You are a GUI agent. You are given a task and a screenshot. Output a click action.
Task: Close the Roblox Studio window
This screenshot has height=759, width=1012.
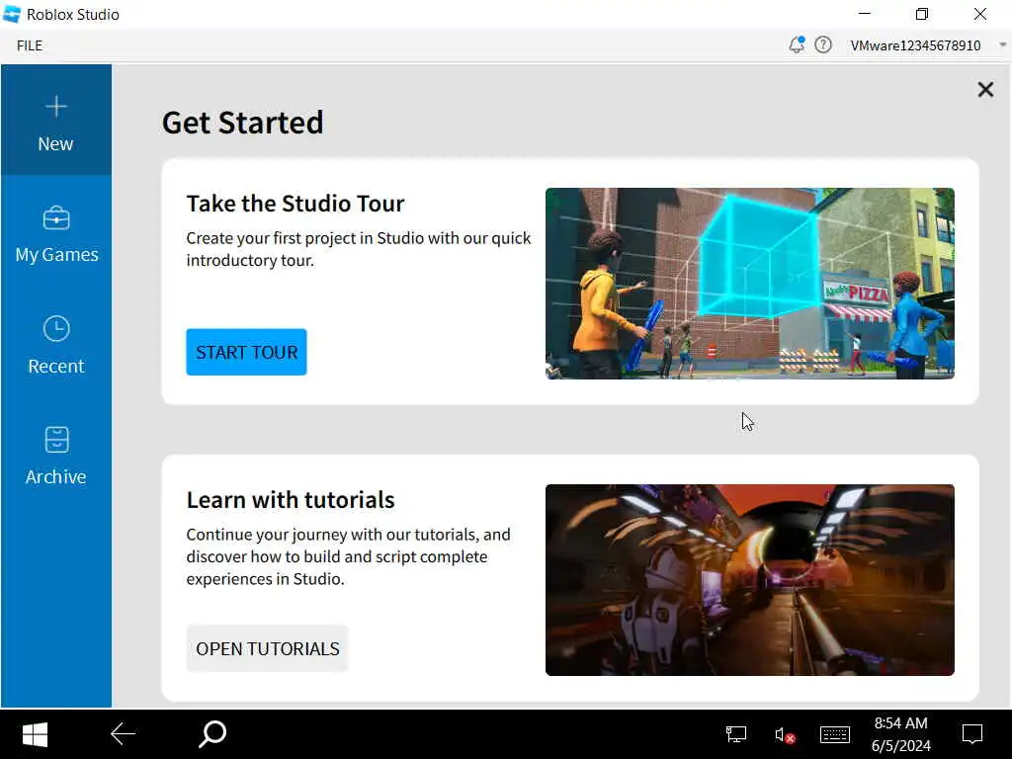coord(979,14)
